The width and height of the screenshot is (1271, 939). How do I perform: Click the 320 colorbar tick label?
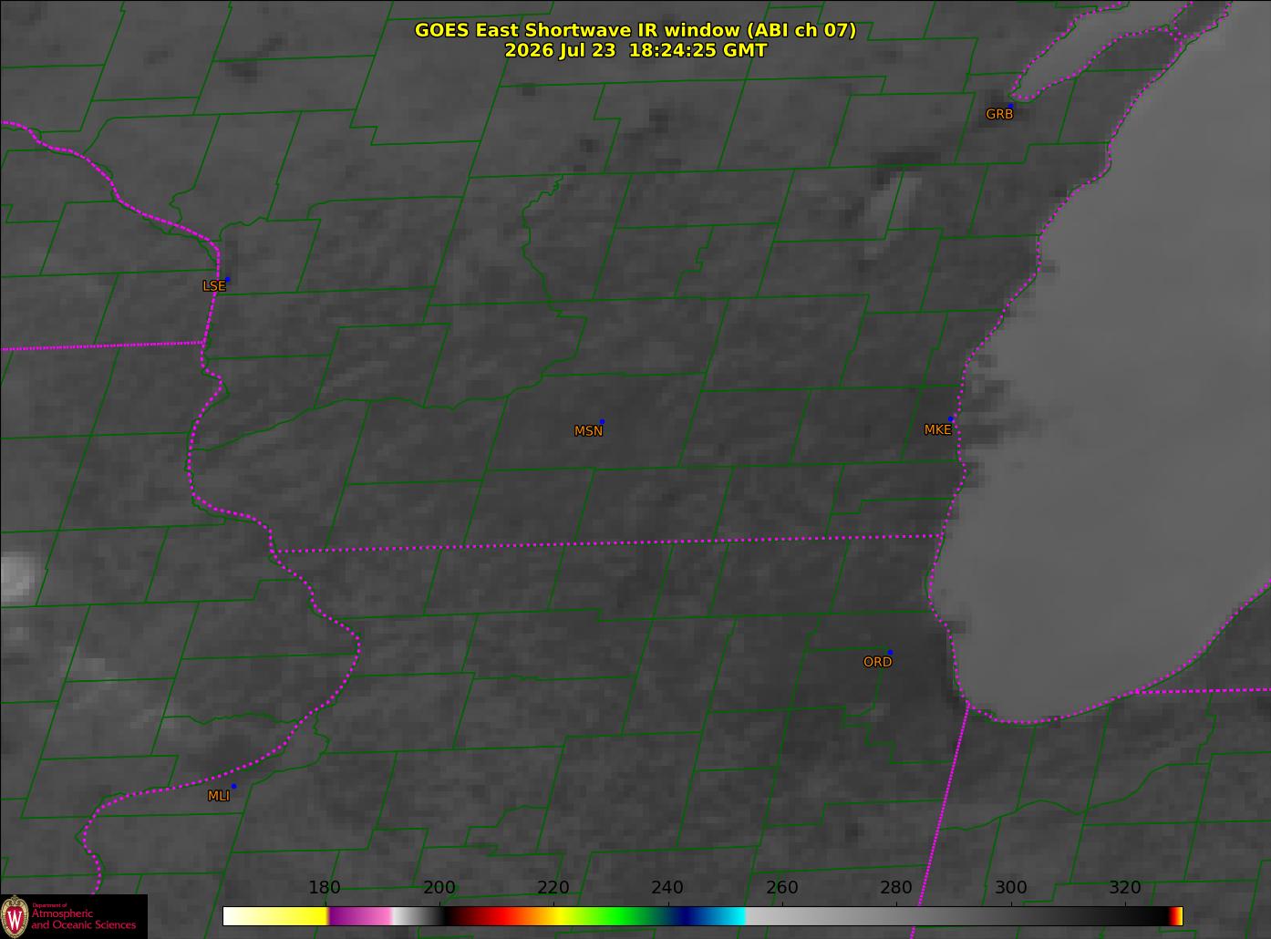[1125, 888]
